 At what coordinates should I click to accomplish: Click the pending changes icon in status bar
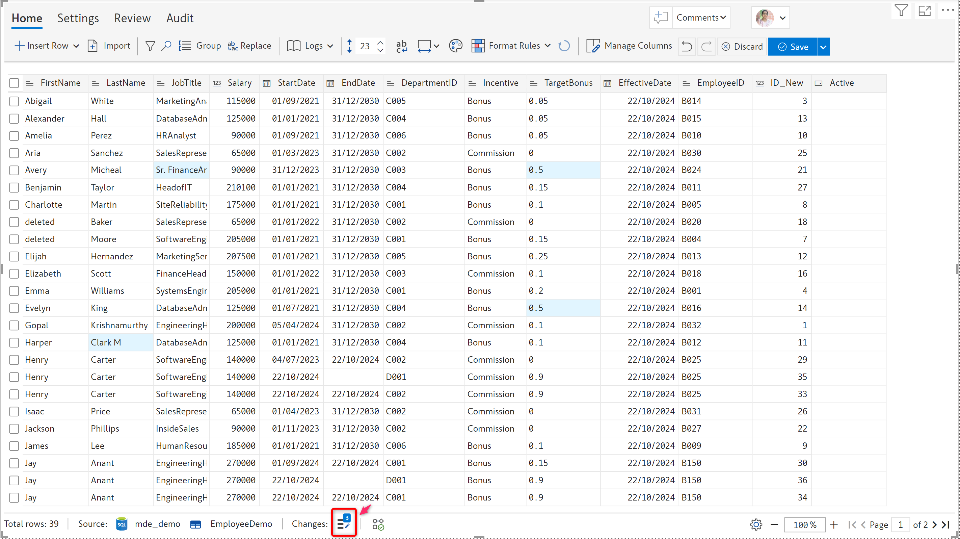(344, 523)
